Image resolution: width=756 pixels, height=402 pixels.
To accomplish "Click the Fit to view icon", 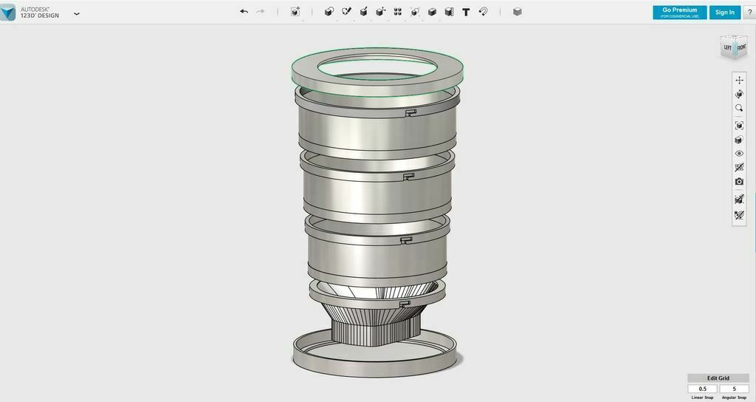I will pyautogui.click(x=739, y=126).
